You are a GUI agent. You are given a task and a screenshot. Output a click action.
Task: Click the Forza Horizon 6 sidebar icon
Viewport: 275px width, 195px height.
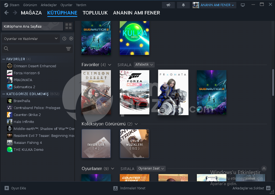(10, 73)
